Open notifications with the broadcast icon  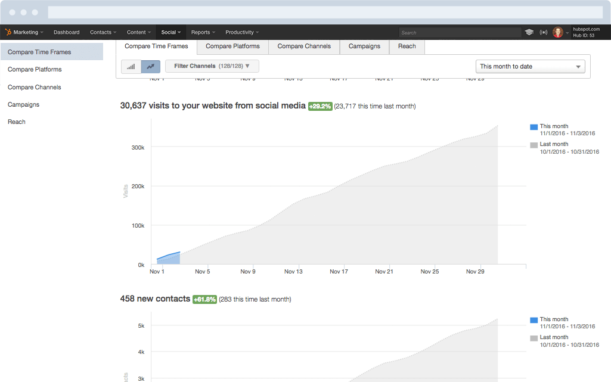pyautogui.click(x=544, y=32)
